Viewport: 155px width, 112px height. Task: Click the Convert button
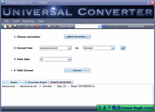77,70
